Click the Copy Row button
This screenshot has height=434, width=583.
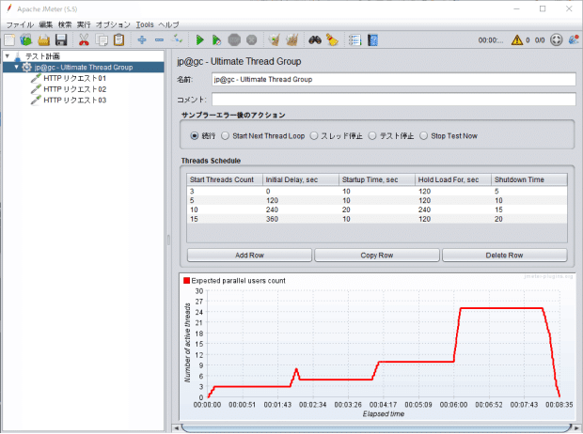coord(377,256)
